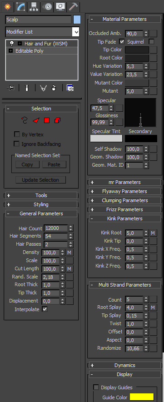Click the Secondary specular color swatch
This screenshot has height=402, width=164.
(141, 139)
